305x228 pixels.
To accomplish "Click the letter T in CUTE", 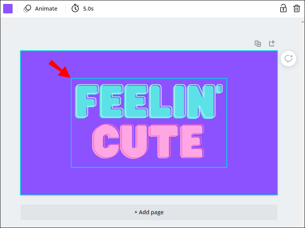I will [164, 141].
